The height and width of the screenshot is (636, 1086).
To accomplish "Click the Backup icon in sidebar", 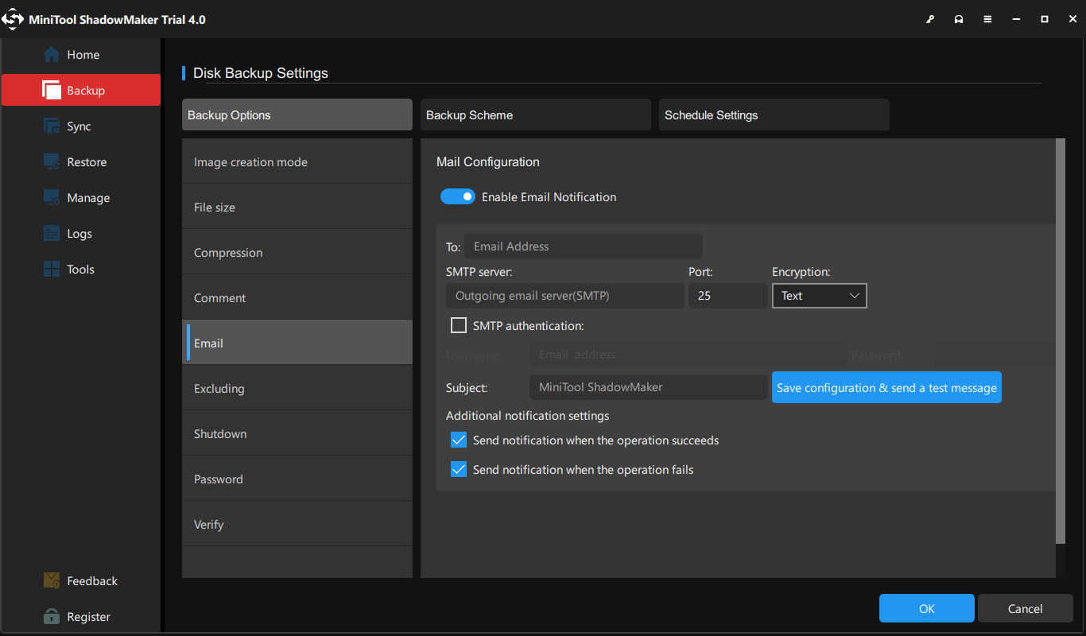I will [x=52, y=91].
